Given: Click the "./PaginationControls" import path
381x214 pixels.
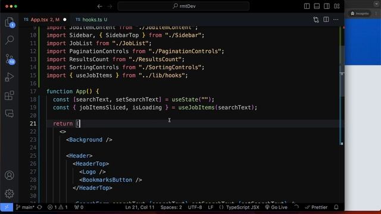Looking at the screenshot, I should pyautogui.click(x=185, y=52).
